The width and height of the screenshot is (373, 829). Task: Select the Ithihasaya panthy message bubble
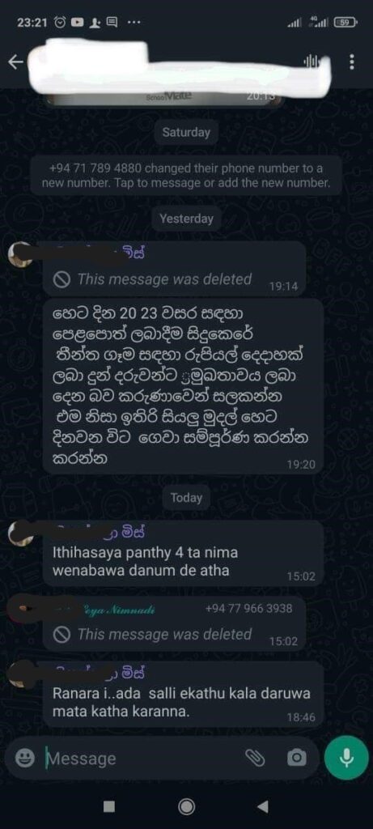pos(183,553)
